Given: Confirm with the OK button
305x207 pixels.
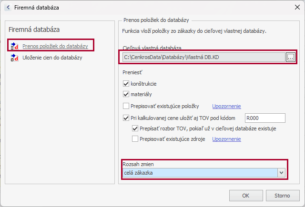Looking at the screenshot, I should 245,196.
